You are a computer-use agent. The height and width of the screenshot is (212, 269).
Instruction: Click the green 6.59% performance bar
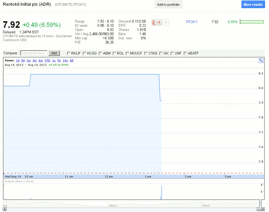(x=252, y=22)
